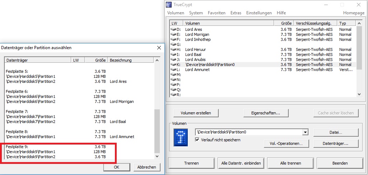
Task: Click 'Datenträger...' button
Action: pyautogui.click(x=336, y=143)
